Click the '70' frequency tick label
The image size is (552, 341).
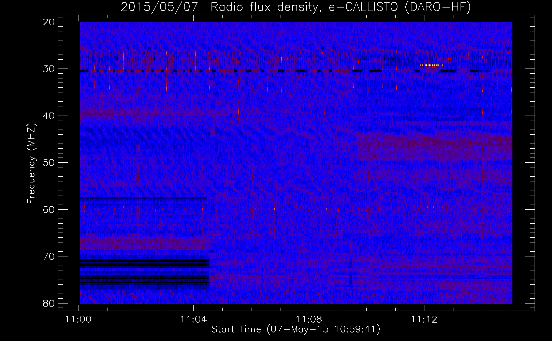tap(49, 256)
